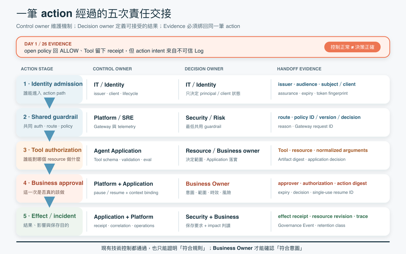
Task: Click 'Security / Risk' decision owner
Action: pyautogui.click(x=206, y=118)
